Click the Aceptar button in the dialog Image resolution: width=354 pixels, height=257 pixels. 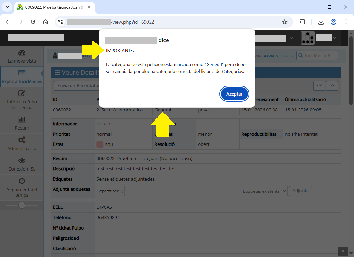point(234,94)
